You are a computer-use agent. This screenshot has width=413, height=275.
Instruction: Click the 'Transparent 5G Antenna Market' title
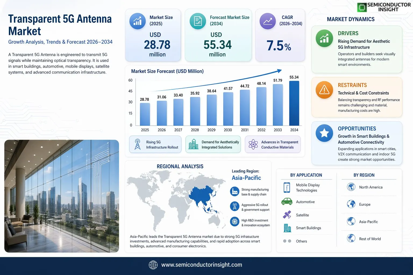tap(60, 25)
